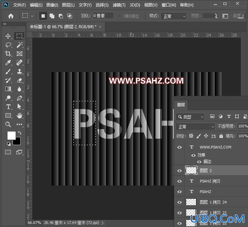Select the Horizontal Type tool
This screenshot has width=248, height=227.
coord(8,107)
